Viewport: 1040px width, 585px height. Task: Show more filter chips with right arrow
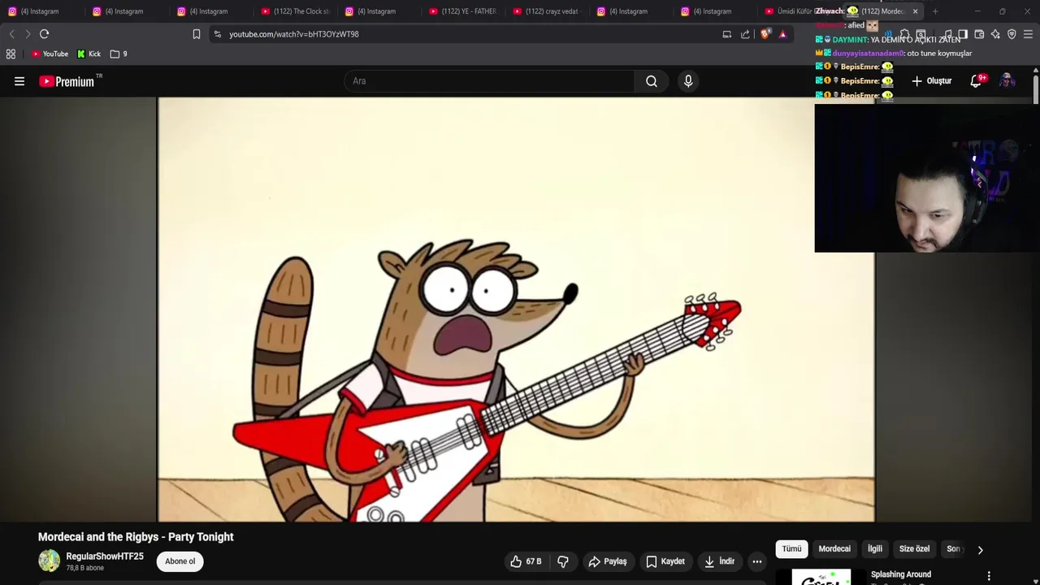tap(980, 549)
